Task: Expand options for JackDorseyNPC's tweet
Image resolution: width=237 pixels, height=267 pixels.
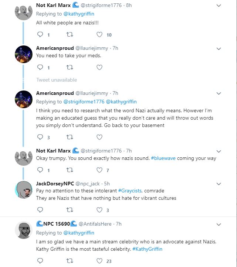Action: tap(219, 184)
